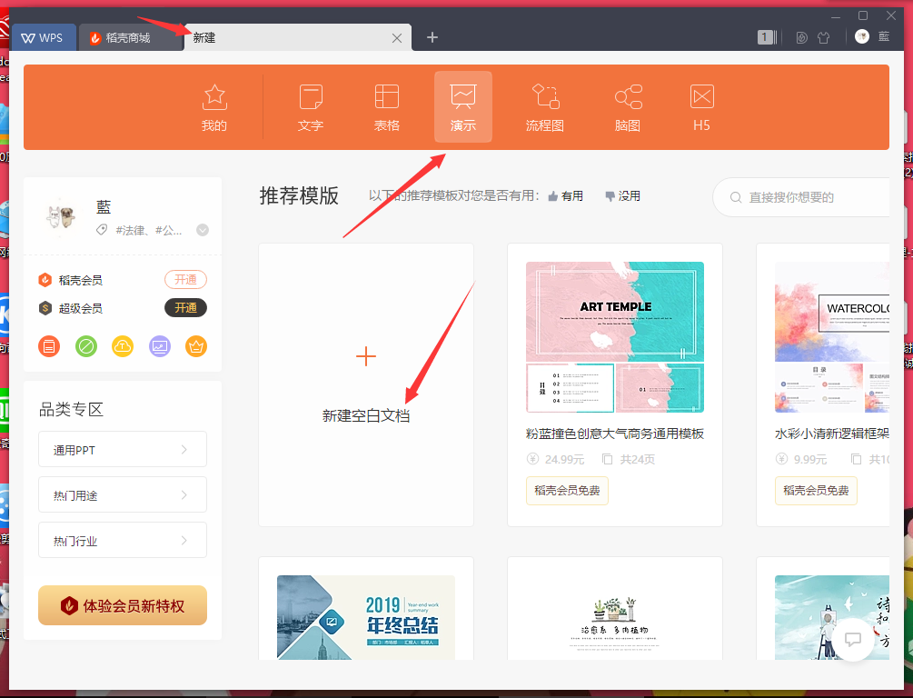Select the 文字 document type
Viewport: 913px width, 698px height.
pos(311,107)
